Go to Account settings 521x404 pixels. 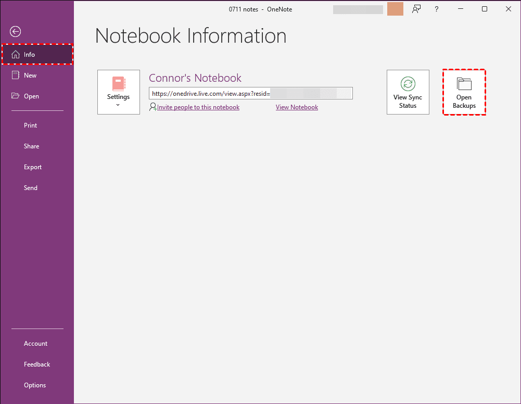point(35,343)
